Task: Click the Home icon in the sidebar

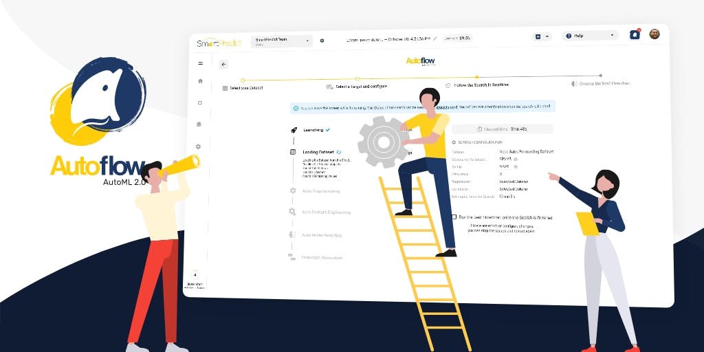Action: 200,81
